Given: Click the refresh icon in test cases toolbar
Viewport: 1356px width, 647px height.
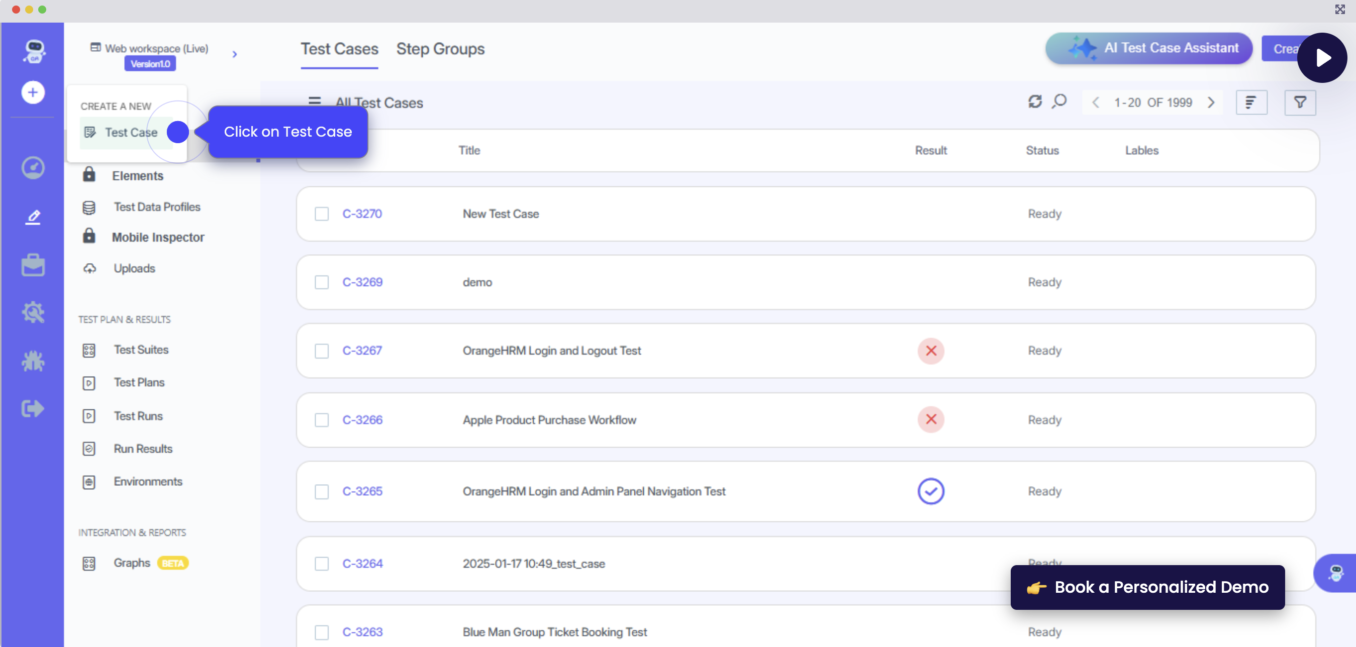Looking at the screenshot, I should point(1034,102).
